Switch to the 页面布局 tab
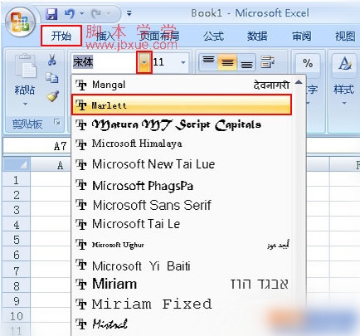Screen dimensions: 360x336 159,36
